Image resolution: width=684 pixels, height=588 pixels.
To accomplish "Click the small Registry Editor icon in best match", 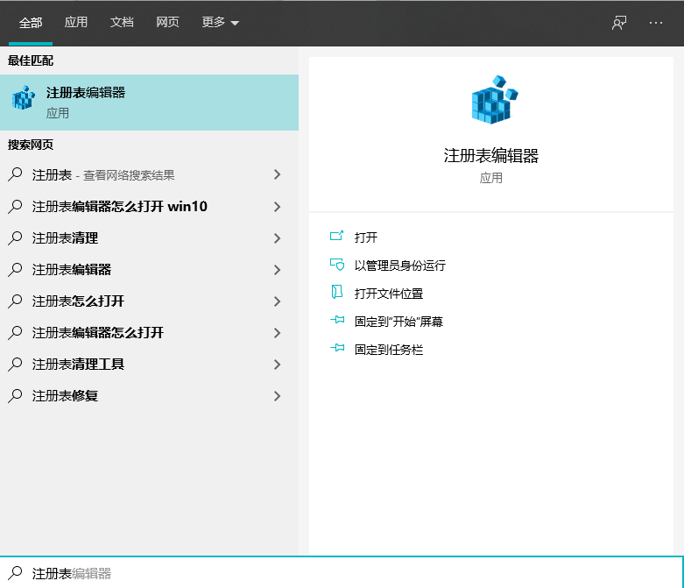I will coord(24,98).
